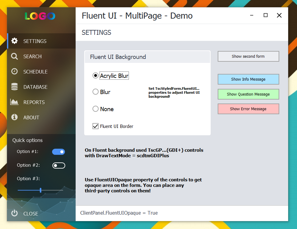Open the REPORTS page
Viewport: 297px width, 229px height.
tap(41, 102)
